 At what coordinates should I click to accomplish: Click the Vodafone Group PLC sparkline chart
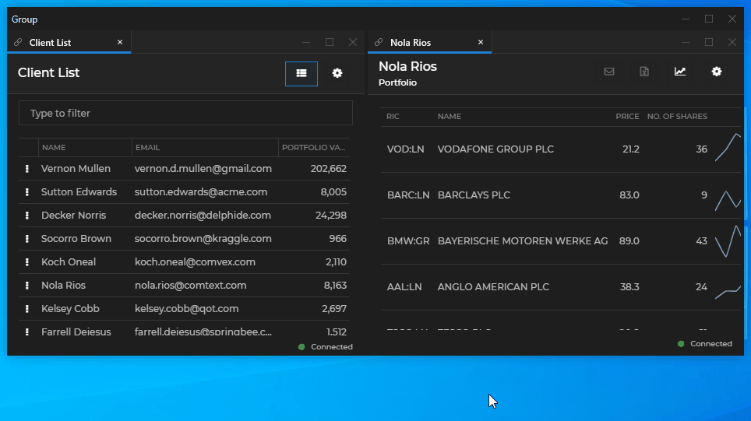click(x=728, y=149)
